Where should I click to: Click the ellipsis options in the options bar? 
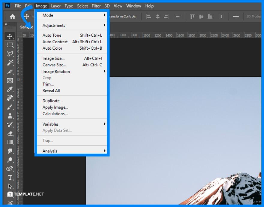click(236, 17)
